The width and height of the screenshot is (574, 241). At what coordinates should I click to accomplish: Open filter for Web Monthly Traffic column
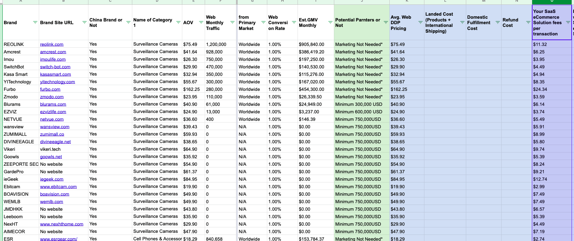pyautogui.click(x=232, y=22)
